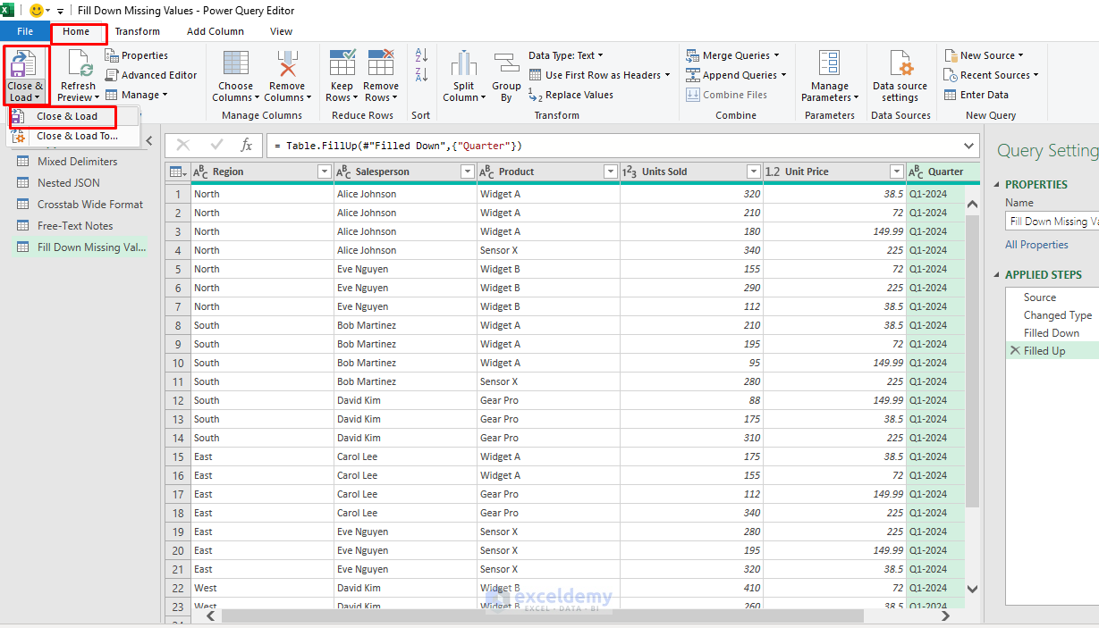Select the Crosstab Wide Format query
1099x628 pixels.
[90, 205]
